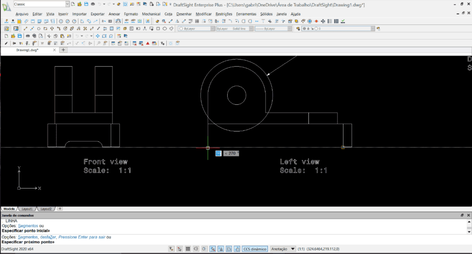Click the Pressione Enter para sair link
The width and height of the screenshot is (472, 254).
coord(82,237)
